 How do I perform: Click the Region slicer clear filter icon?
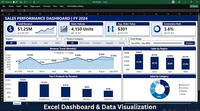click(x=61, y=39)
